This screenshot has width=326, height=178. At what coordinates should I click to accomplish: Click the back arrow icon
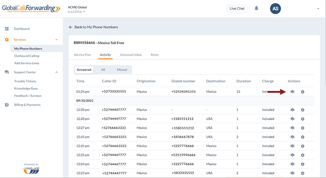(71, 27)
